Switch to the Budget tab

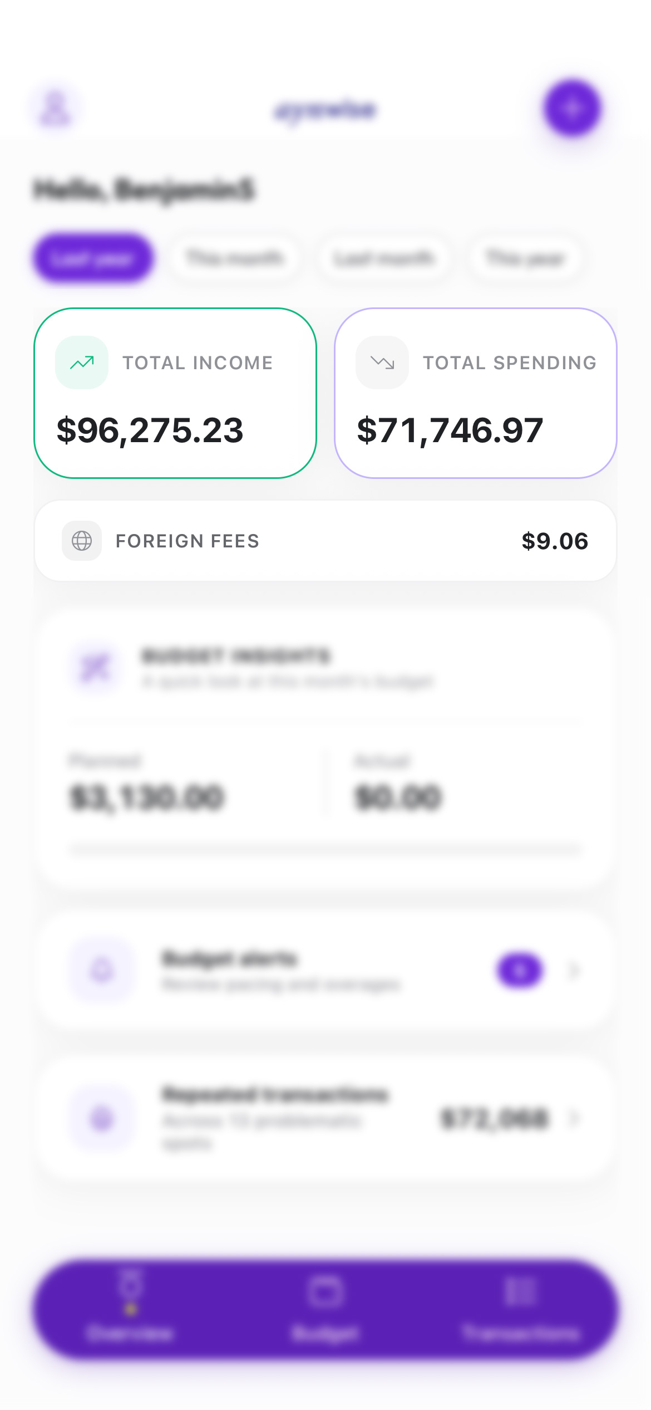[325, 1309]
